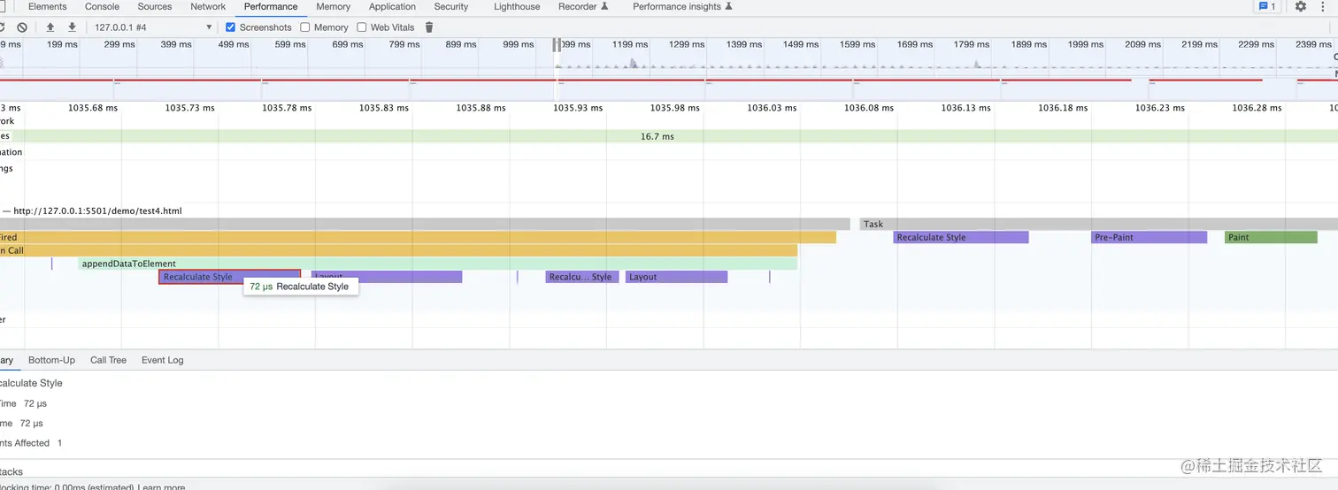This screenshot has height=490, width=1338.
Task: Switch to the Bottom-Up tab
Action: tap(51, 360)
